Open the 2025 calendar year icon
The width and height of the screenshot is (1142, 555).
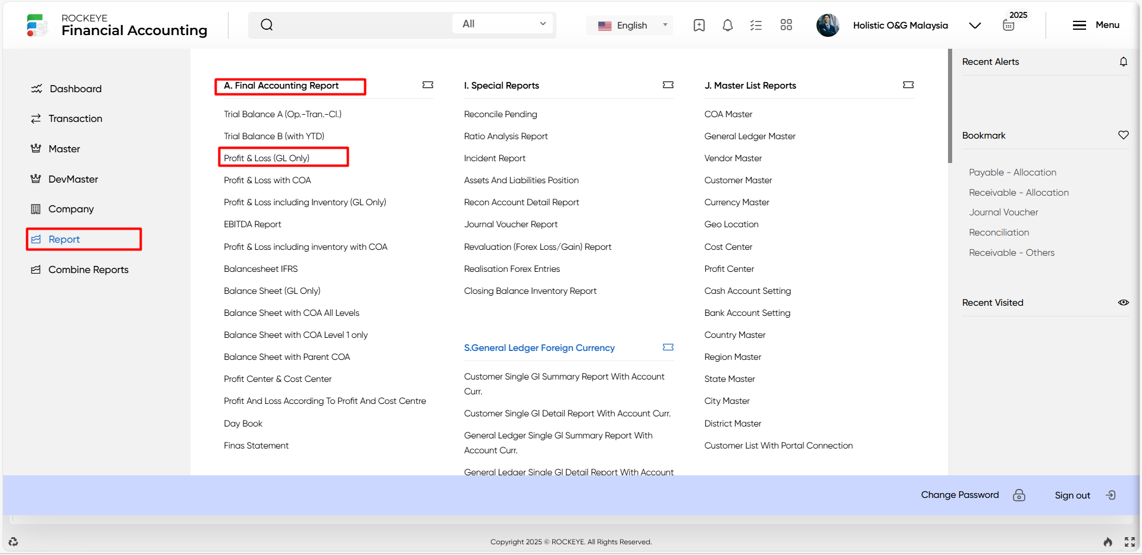coord(1009,25)
